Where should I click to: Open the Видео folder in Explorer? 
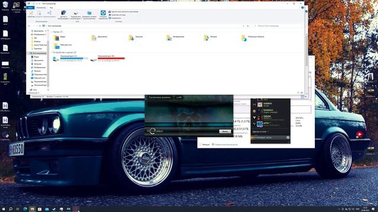(60, 37)
